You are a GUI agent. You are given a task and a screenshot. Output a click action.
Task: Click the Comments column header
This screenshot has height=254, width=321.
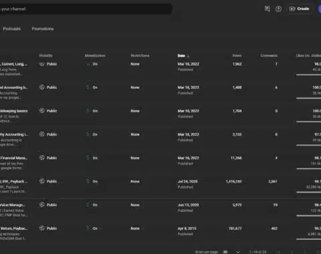pos(269,55)
